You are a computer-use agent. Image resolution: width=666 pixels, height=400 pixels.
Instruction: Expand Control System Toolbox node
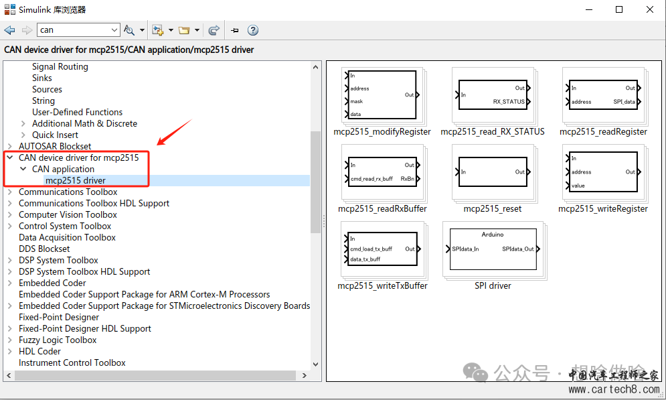point(10,226)
